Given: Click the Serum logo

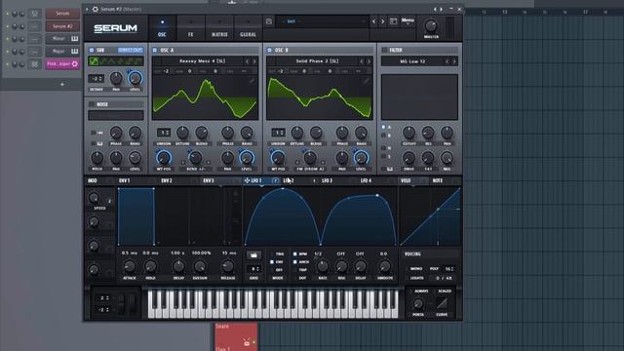Looking at the screenshot, I should tap(115, 28).
